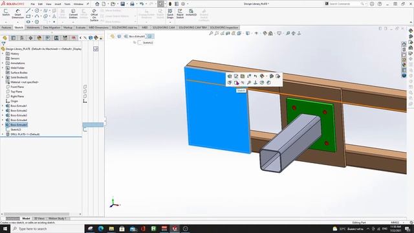Select Front Plane in the feature tree
The height and width of the screenshot is (233, 414).
17,87
